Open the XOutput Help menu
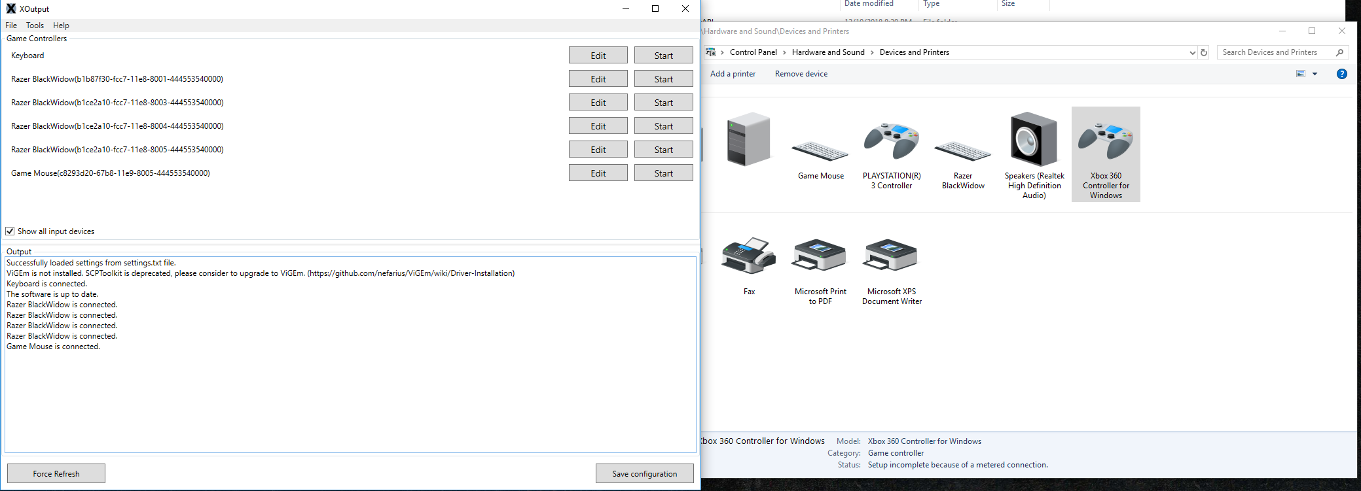Screen dimensions: 1361x491 pyautogui.click(x=61, y=25)
